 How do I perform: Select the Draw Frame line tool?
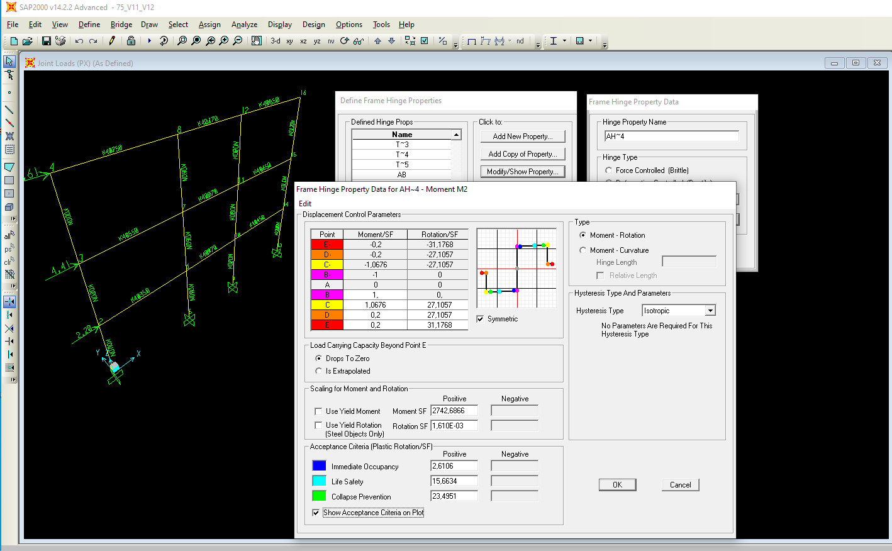point(9,109)
